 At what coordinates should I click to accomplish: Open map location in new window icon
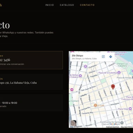(103, 57)
